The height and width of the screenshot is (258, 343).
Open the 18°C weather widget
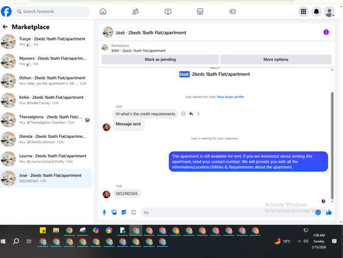point(283,241)
